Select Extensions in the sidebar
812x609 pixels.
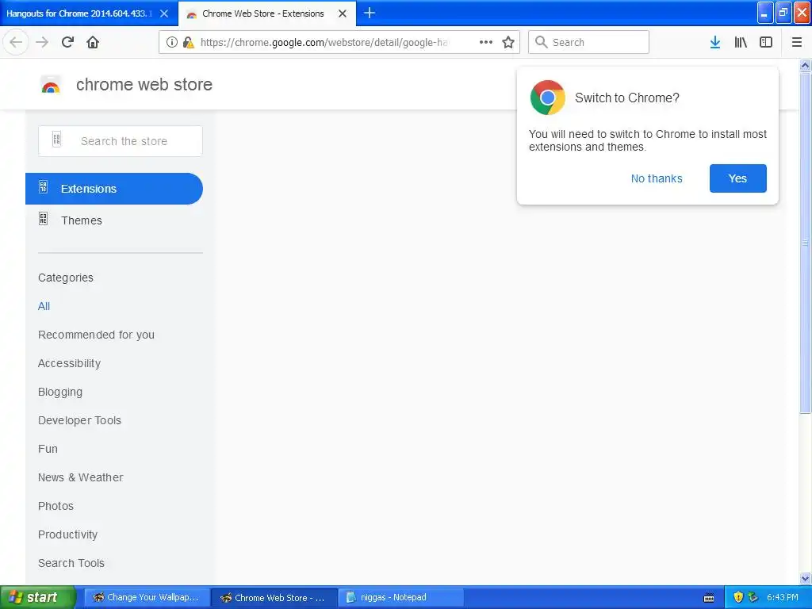114,189
